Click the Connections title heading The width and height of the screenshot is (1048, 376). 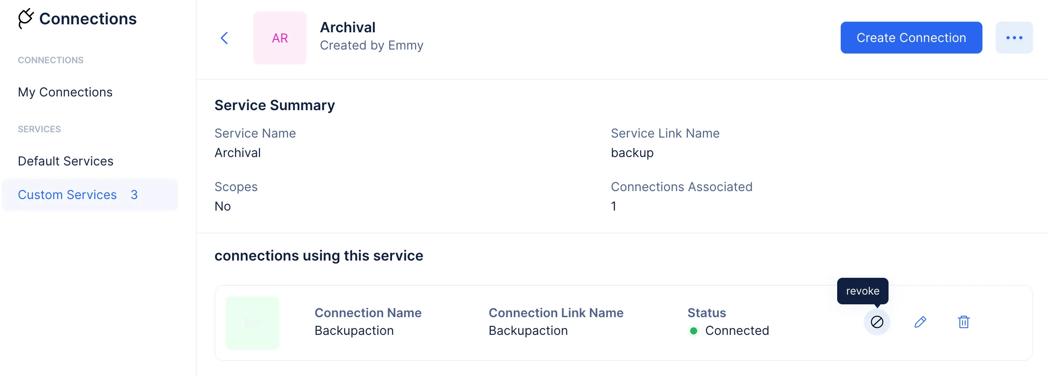(x=88, y=19)
